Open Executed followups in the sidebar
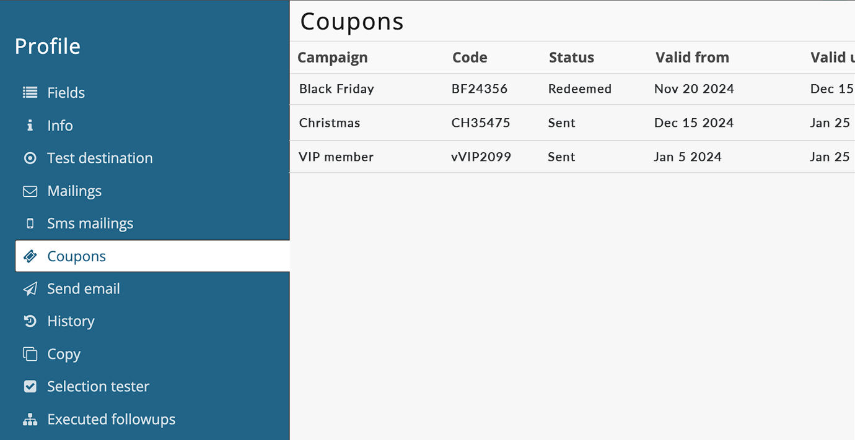The width and height of the screenshot is (855, 440). (x=111, y=420)
